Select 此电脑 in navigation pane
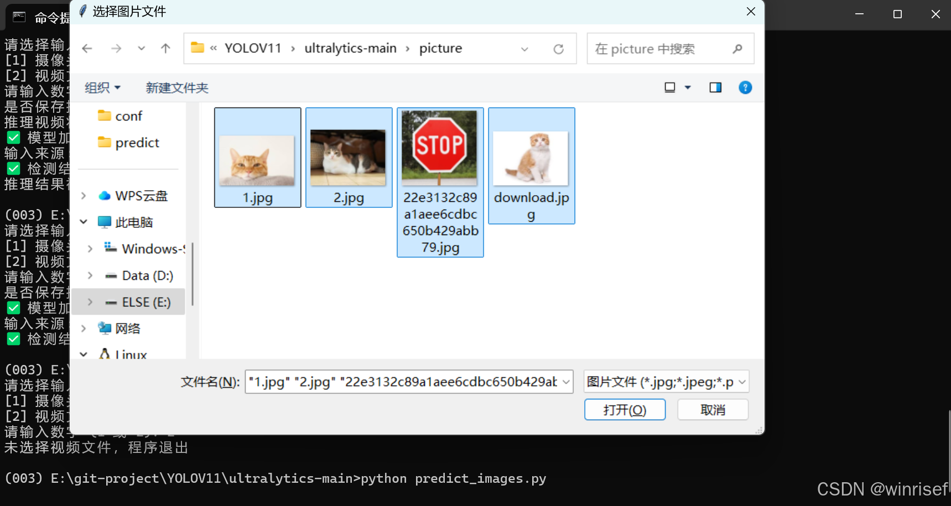Image resolution: width=951 pixels, height=506 pixels. 126,222
